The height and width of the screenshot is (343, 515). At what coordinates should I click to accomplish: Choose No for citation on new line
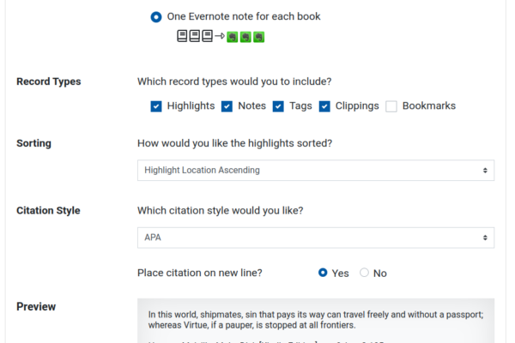tap(364, 273)
